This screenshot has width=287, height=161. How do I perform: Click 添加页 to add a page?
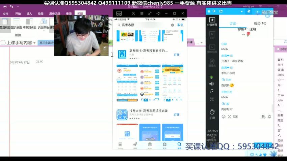point(282,49)
